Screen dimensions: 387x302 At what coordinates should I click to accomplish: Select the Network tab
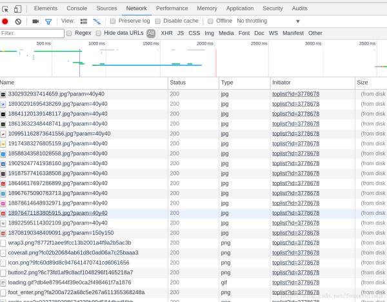click(137, 8)
